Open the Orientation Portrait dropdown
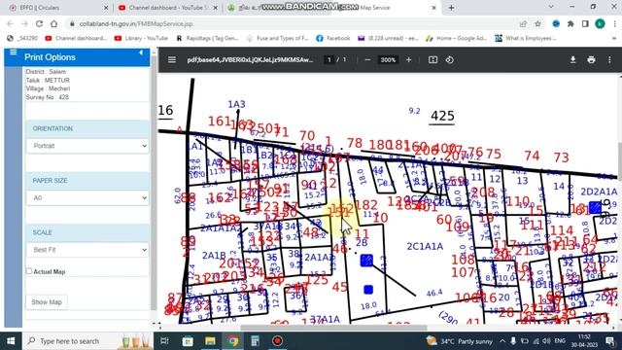This screenshot has width=622, height=350. (x=87, y=146)
